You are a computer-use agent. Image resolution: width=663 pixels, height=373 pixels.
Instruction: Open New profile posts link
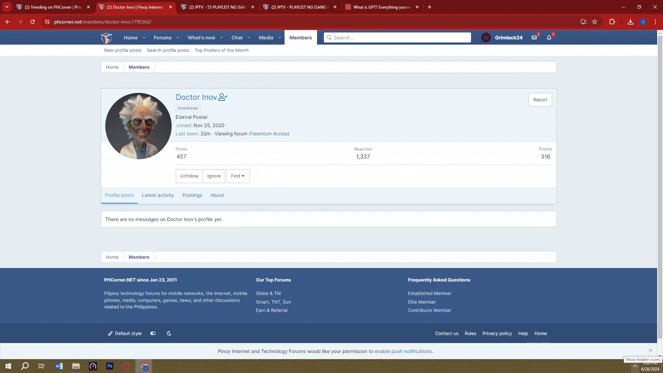click(x=123, y=50)
